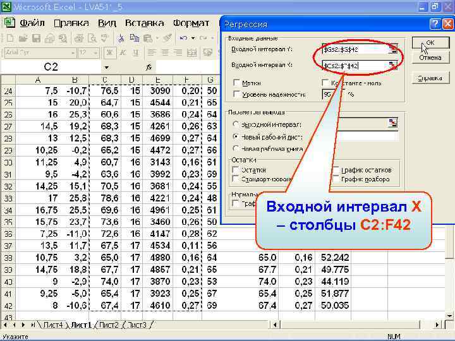Click the Отмена button
The height and width of the screenshot is (341, 455).
[x=430, y=57]
